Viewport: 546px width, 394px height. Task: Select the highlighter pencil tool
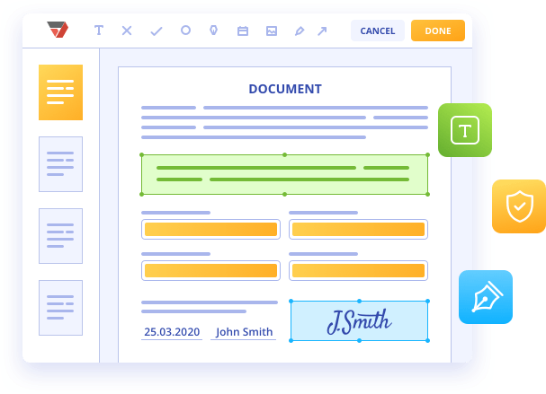pos(300,31)
